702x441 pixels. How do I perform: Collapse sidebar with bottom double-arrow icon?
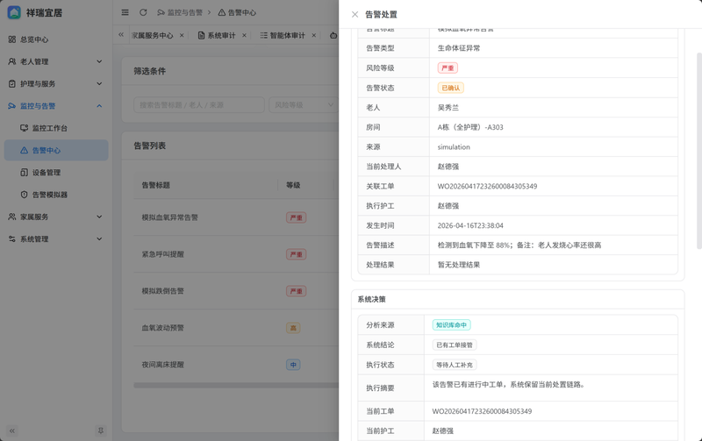tap(12, 430)
